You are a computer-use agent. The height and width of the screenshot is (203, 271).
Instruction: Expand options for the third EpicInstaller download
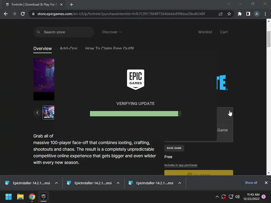pyautogui.click(x=180, y=183)
